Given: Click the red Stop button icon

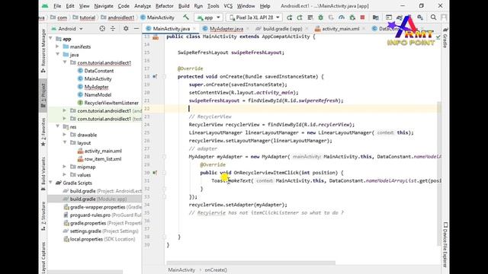Looking at the screenshot, I should [x=362, y=18].
